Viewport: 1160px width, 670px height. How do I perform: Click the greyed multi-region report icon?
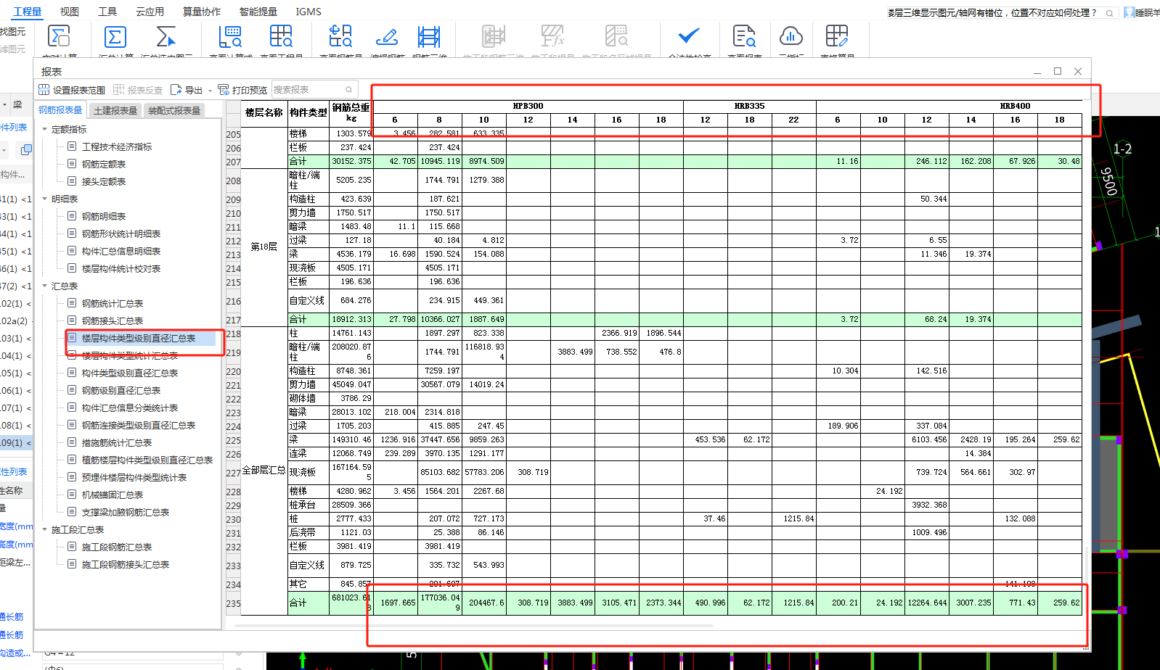[x=616, y=37]
